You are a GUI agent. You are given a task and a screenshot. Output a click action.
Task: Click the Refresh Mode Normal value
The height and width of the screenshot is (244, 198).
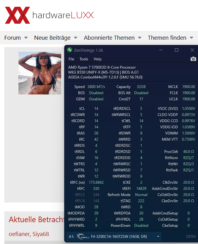click(141, 195)
